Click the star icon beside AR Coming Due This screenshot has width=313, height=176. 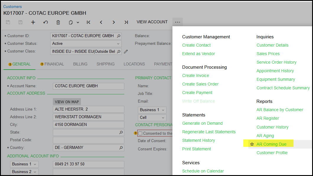click(x=252, y=144)
